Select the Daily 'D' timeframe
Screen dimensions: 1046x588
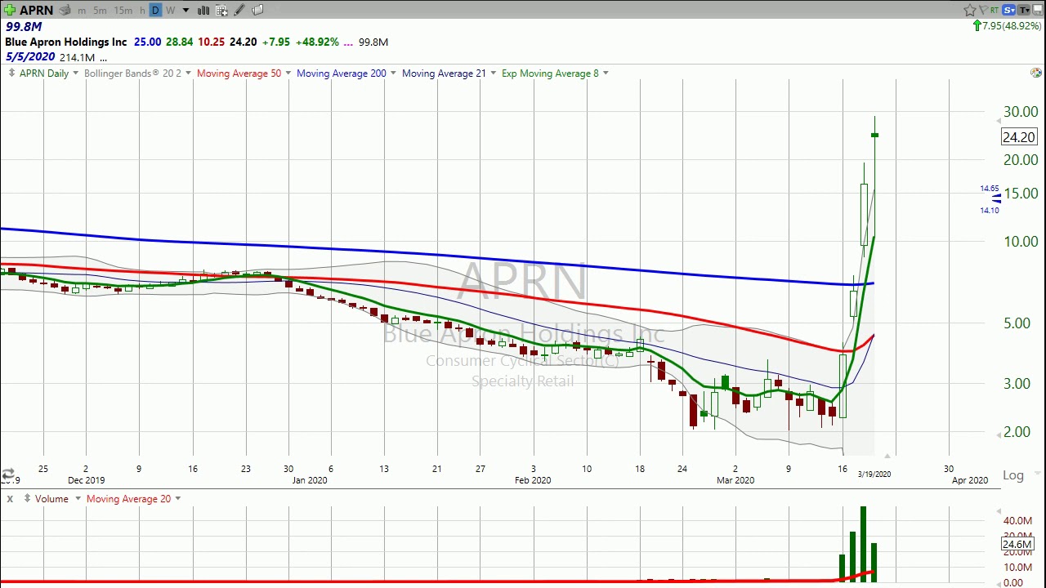[x=155, y=10]
